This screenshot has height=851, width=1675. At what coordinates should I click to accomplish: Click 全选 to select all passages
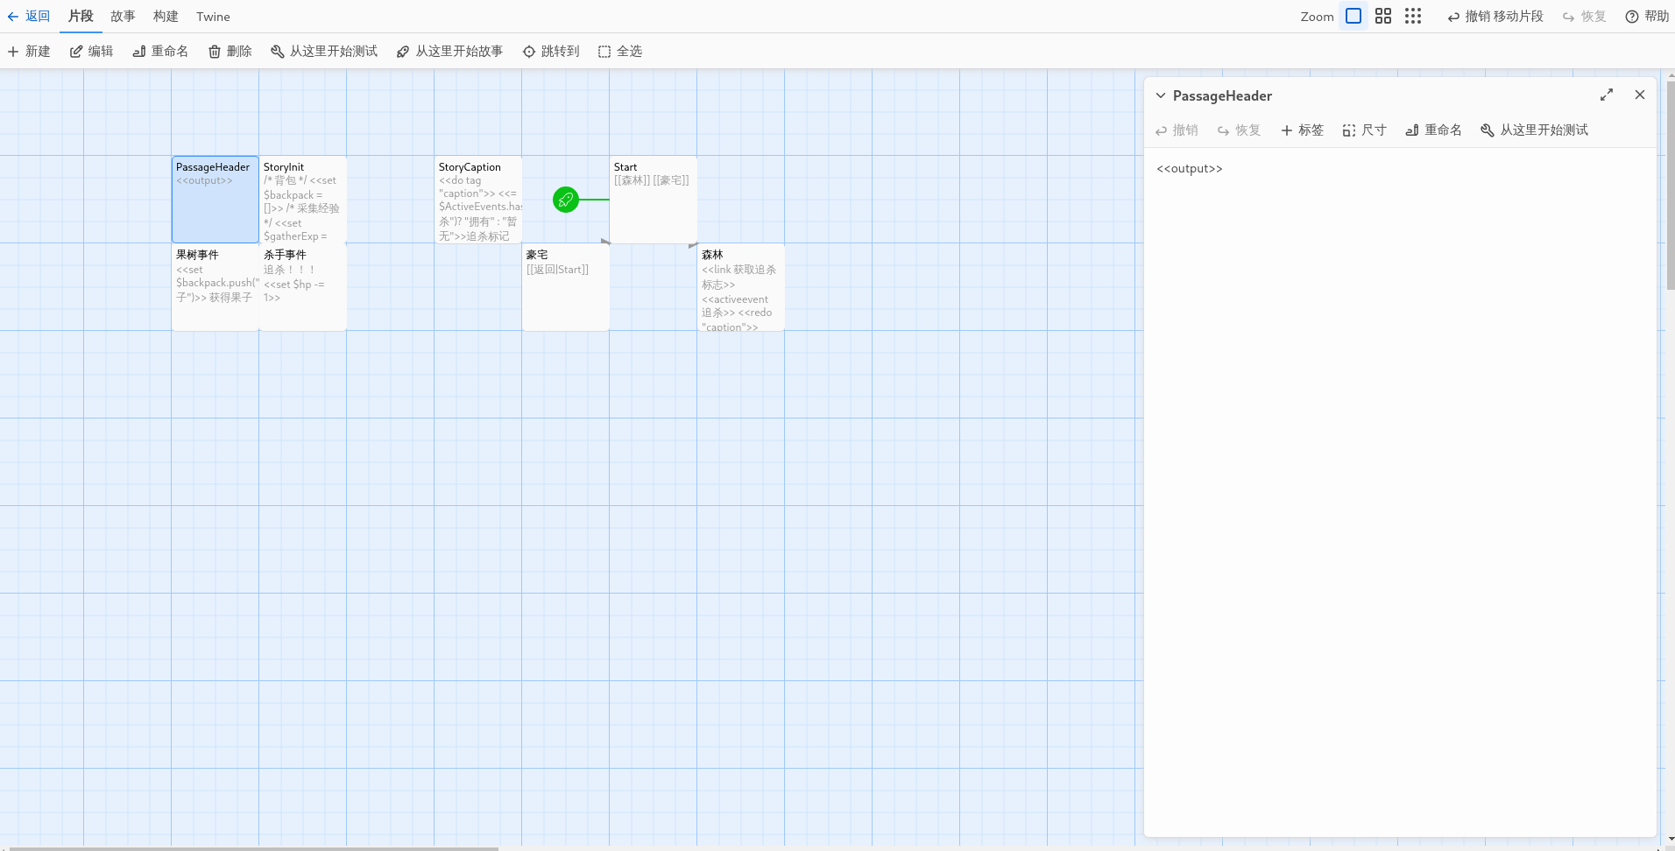(620, 51)
